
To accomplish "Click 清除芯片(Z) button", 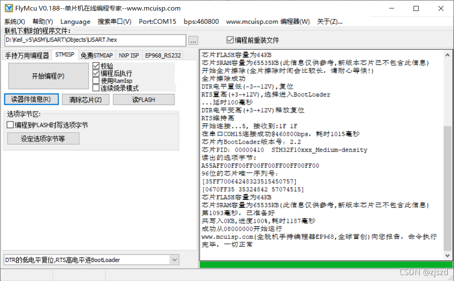I will pyautogui.click(x=85, y=100).
